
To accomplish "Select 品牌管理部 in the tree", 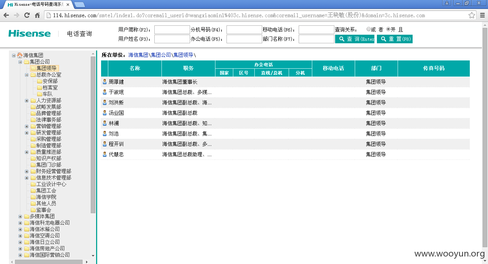I will coord(49,113).
